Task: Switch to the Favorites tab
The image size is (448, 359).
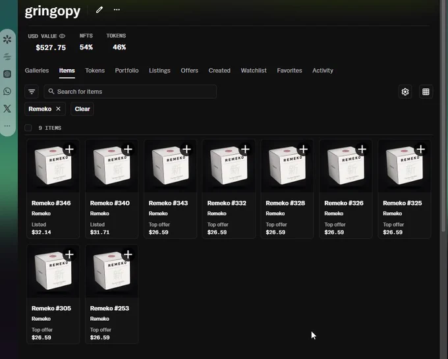Action: click(x=289, y=70)
